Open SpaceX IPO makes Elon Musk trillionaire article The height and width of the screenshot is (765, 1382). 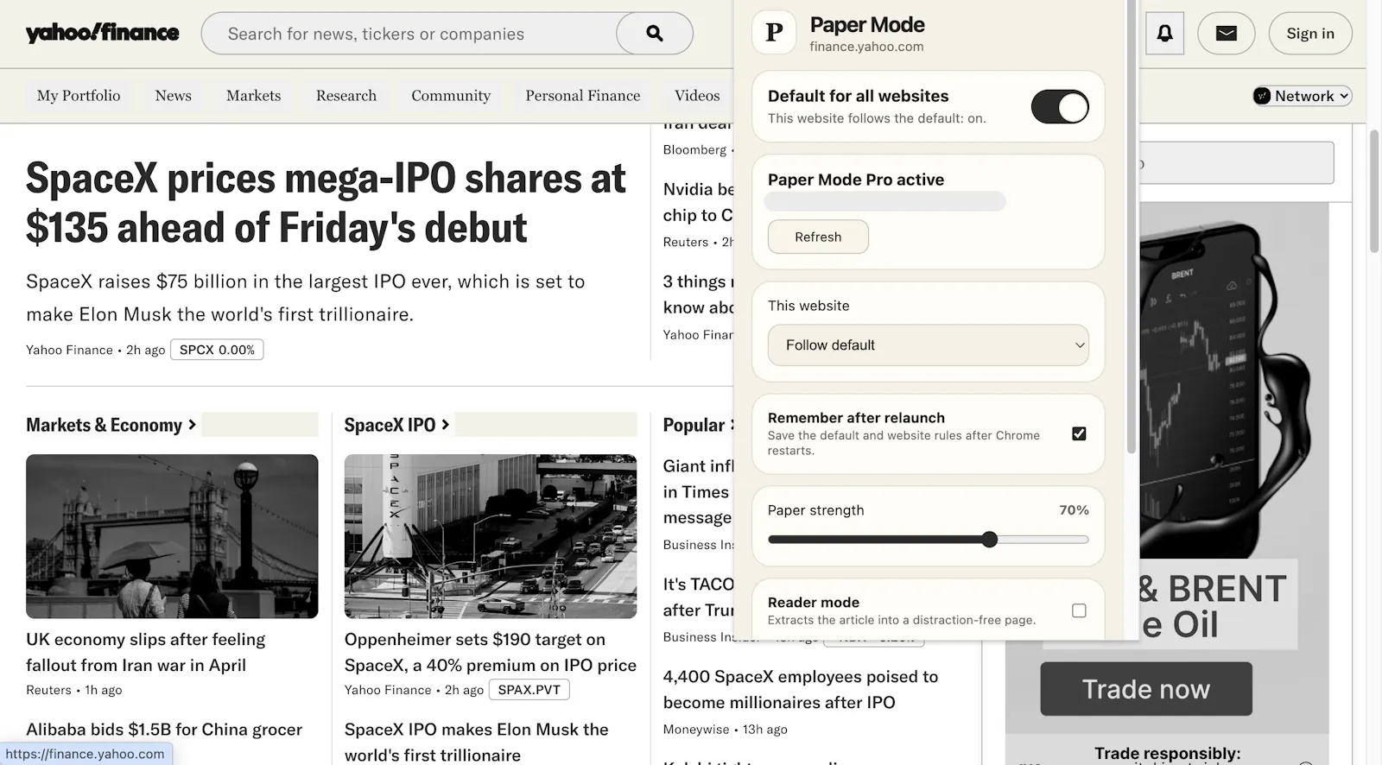(477, 742)
